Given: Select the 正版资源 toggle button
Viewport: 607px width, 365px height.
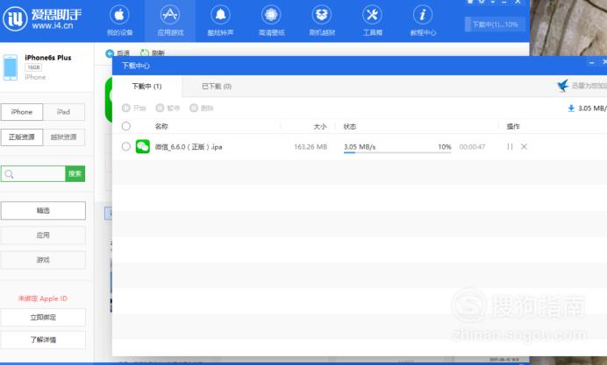Looking at the screenshot, I should coord(22,137).
